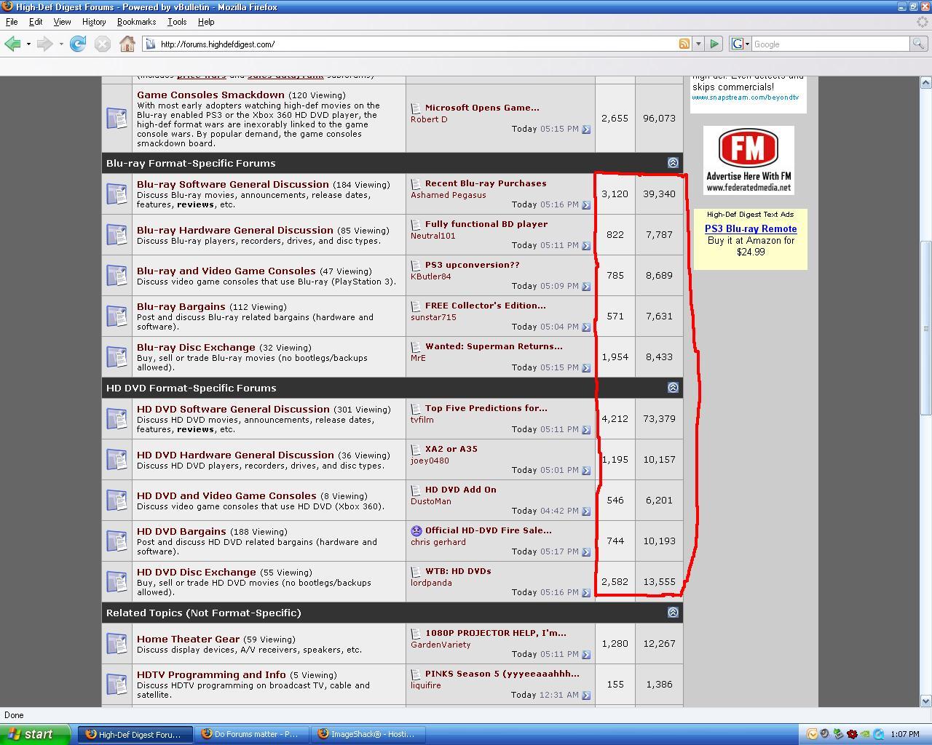932x745 pixels.
Task: Click forum status icon for Blu-ray Bargains
Action: (117, 316)
